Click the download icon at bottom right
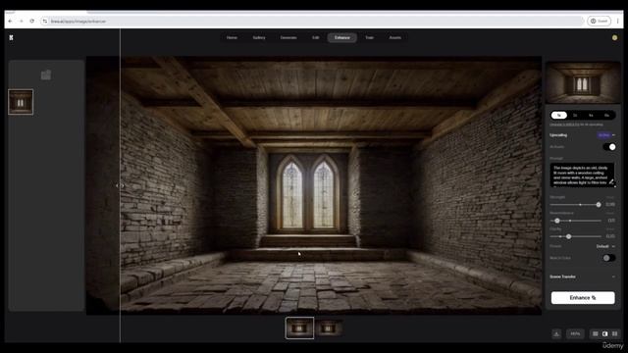The height and width of the screenshot is (353, 628). 556,333
